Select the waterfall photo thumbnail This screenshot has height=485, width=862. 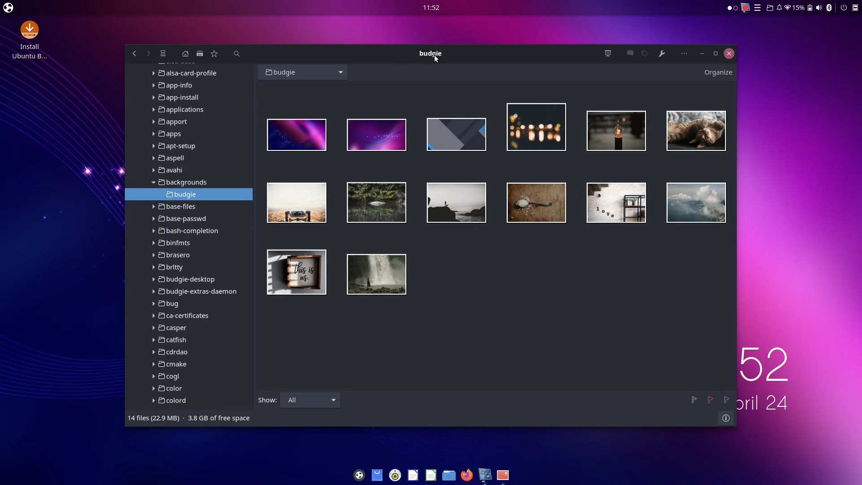(376, 274)
